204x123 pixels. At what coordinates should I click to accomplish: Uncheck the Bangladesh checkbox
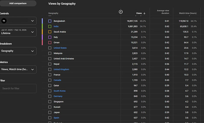click(50, 21)
